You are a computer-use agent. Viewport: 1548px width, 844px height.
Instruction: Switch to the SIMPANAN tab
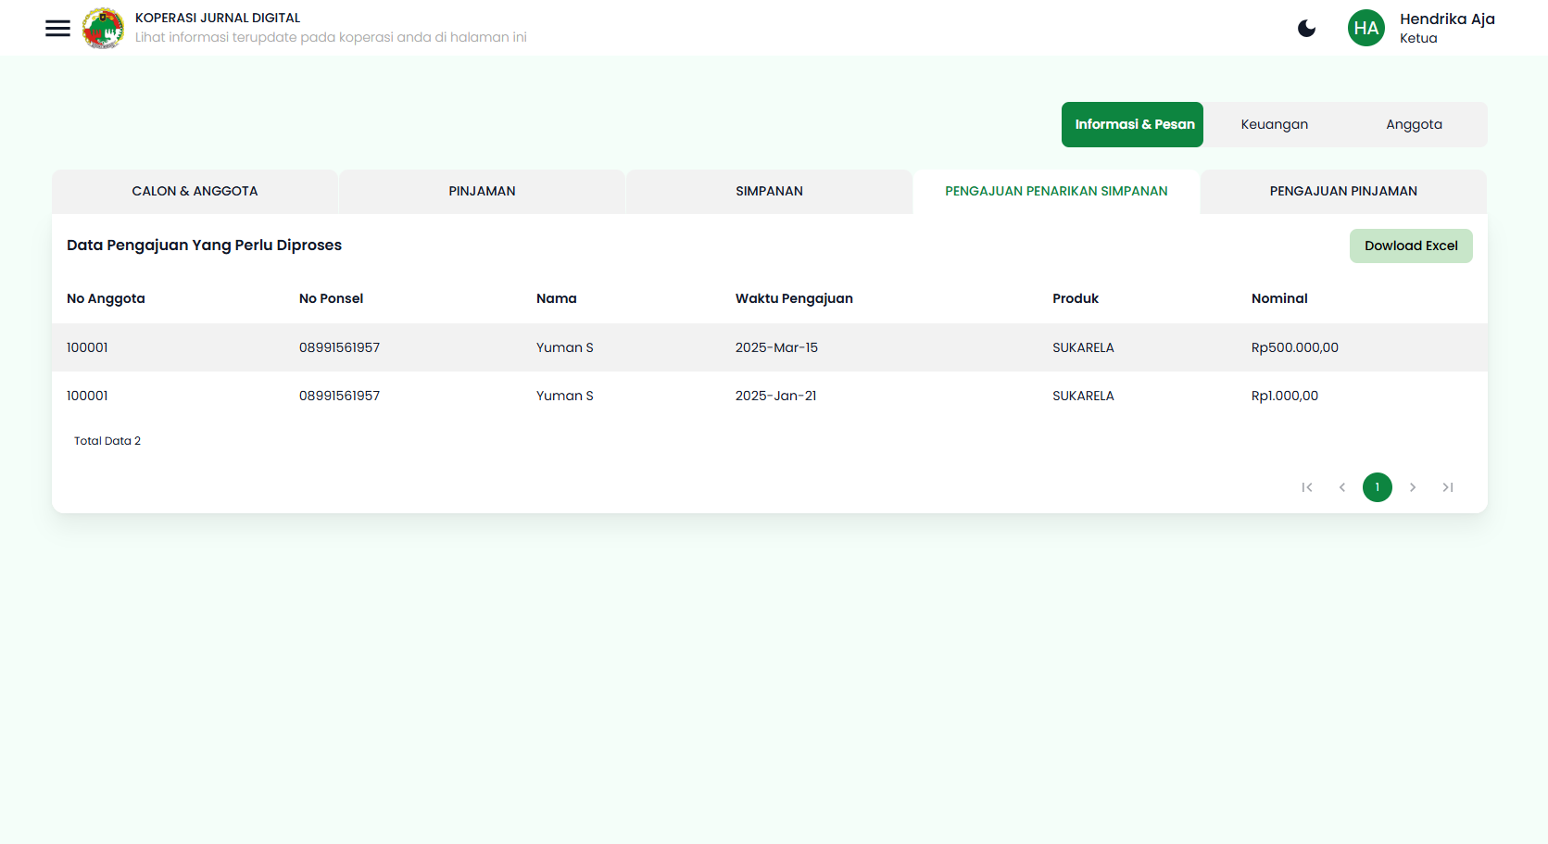point(769,191)
